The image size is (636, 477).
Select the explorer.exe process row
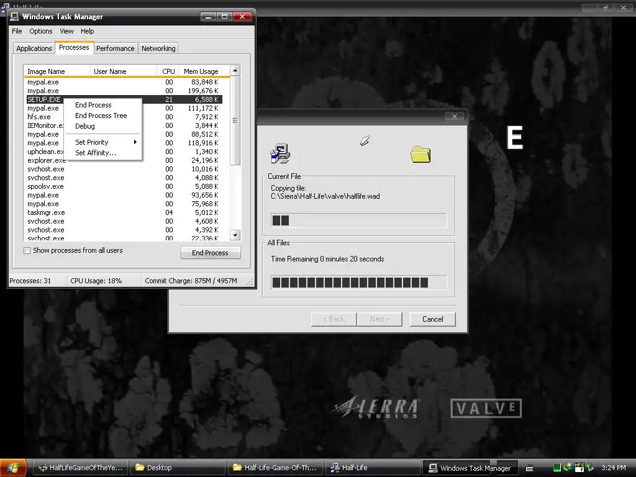tap(124, 160)
